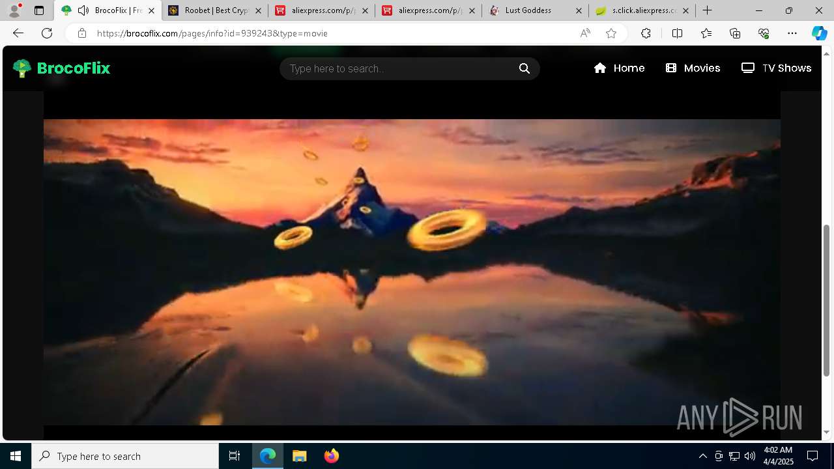Click the page scrollbar down arrow
834x469 pixels.
827,432
